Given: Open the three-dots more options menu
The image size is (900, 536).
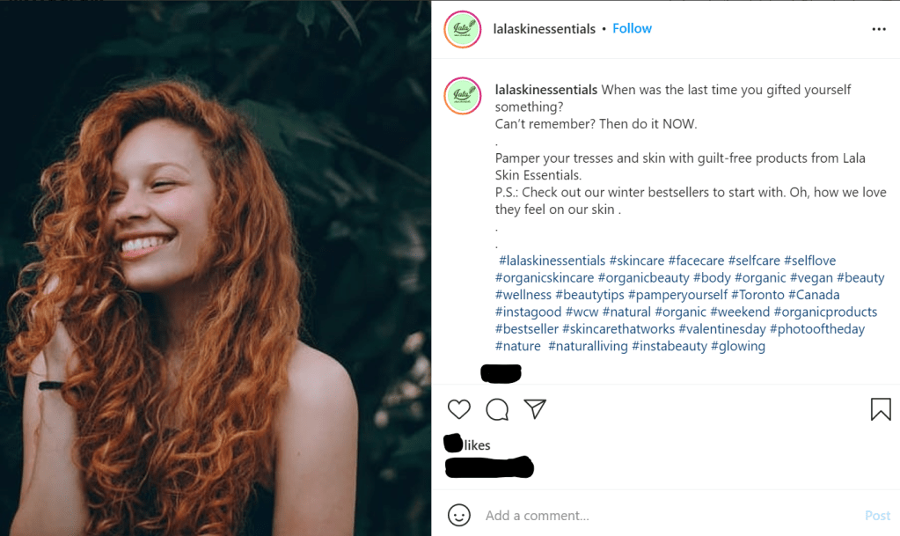Looking at the screenshot, I should point(878,29).
